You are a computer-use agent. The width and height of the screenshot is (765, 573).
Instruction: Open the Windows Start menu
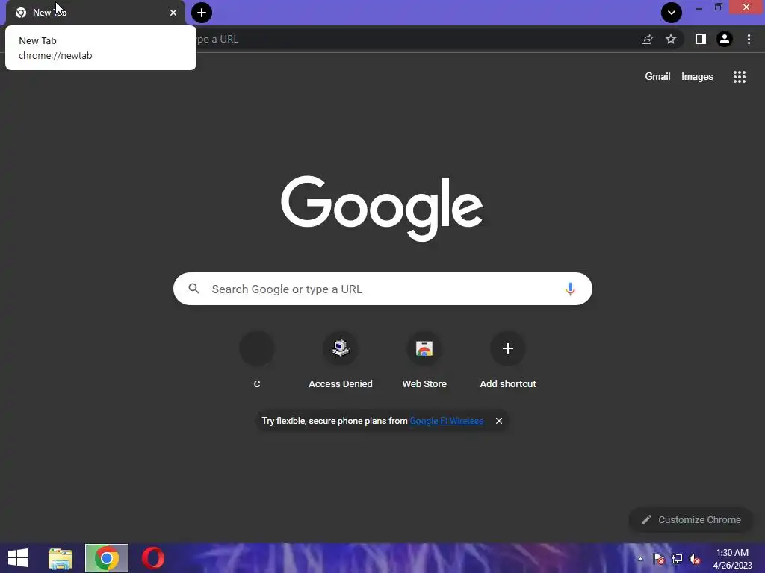click(x=18, y=558)
